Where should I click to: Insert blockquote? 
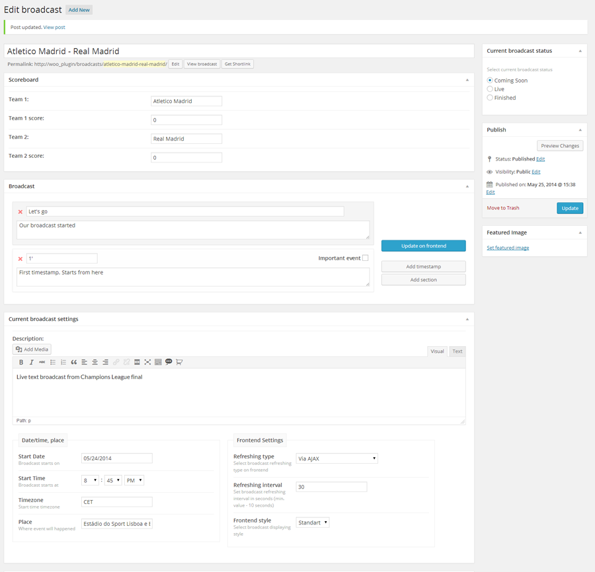[x=73, y=362]
